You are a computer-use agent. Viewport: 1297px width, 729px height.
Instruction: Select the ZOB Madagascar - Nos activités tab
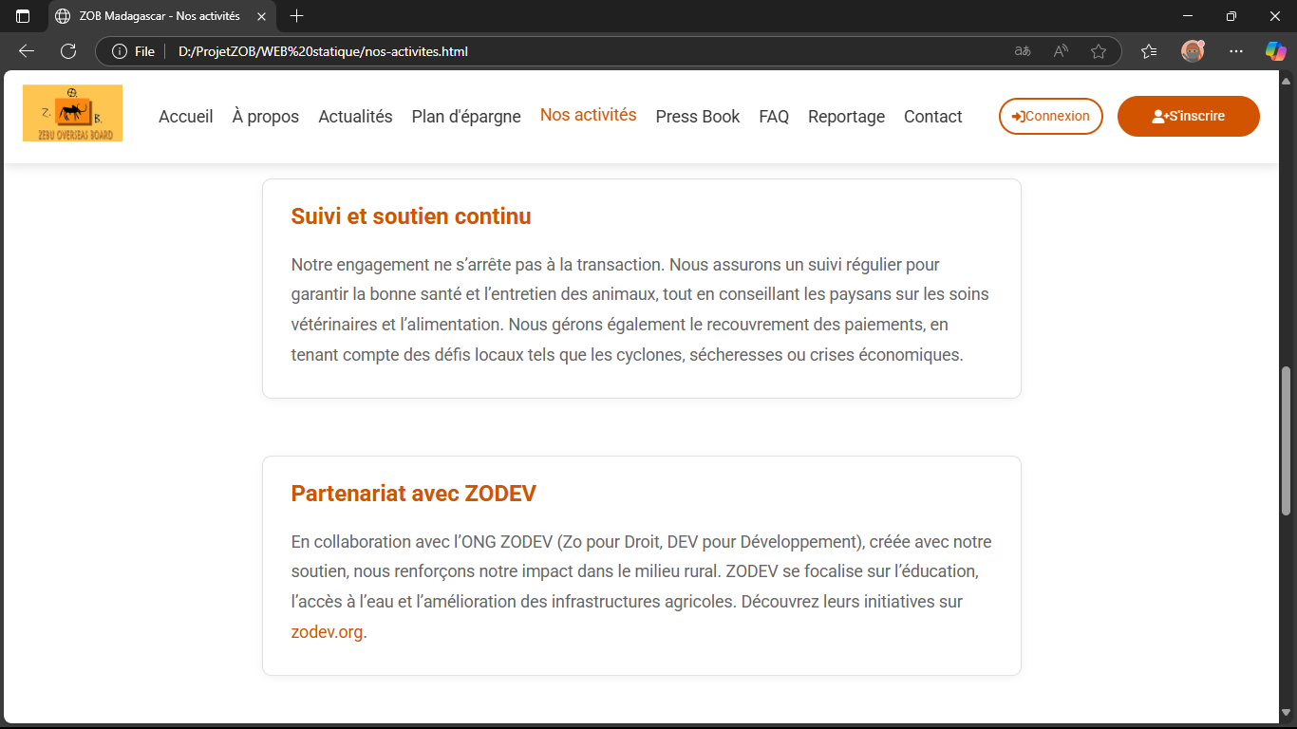[x=161, y=16]
